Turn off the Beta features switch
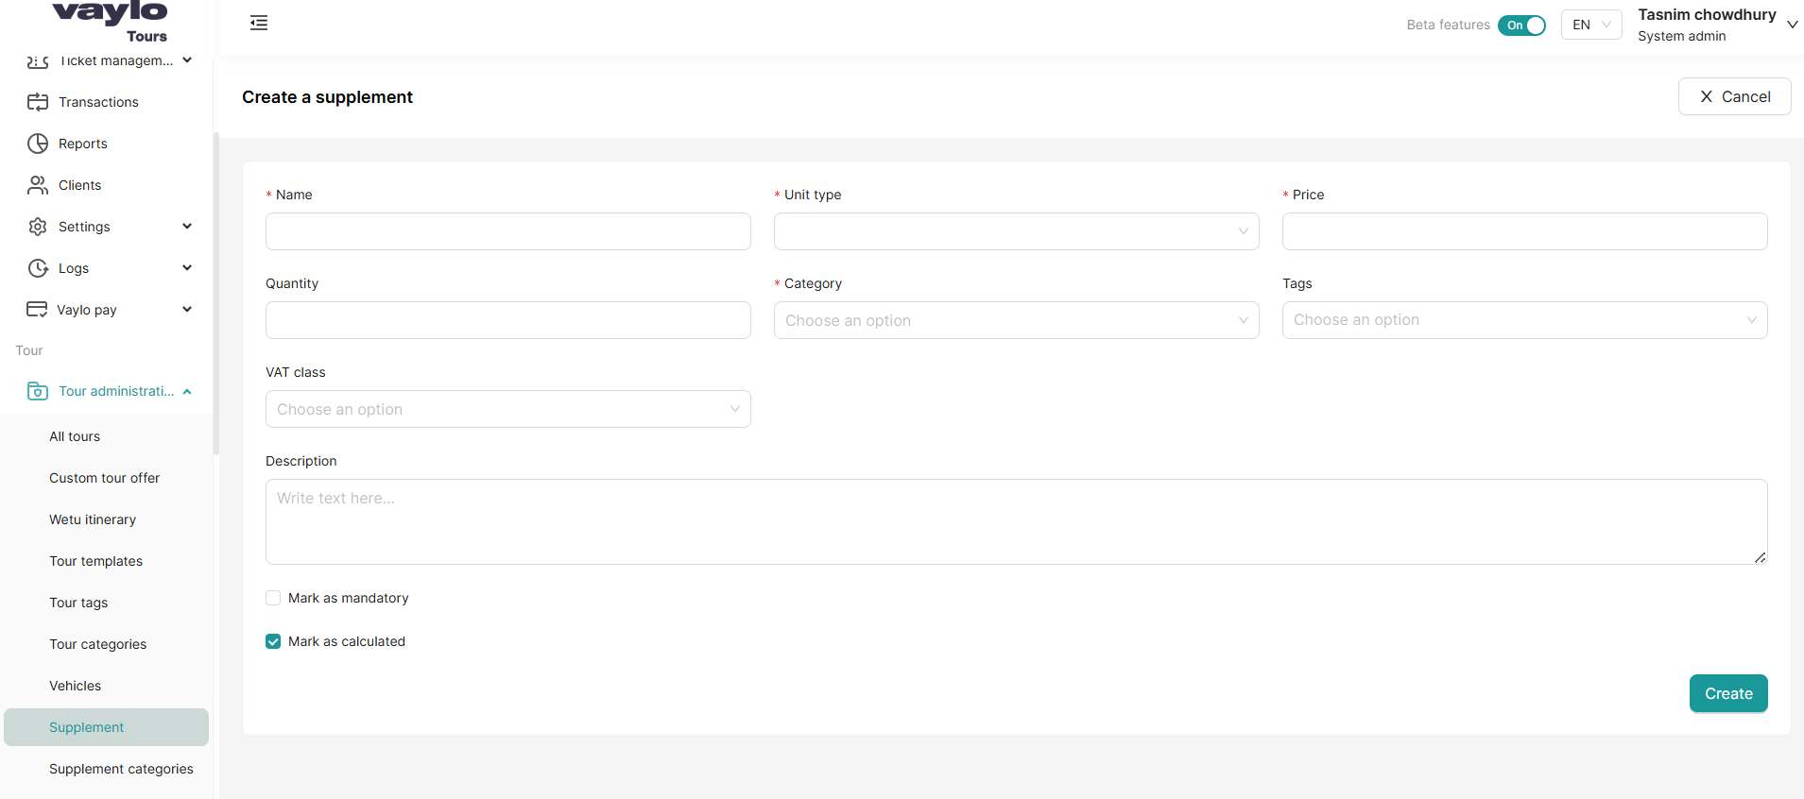This screenshot has width=1804, height=799. [x=1521, y=25]
